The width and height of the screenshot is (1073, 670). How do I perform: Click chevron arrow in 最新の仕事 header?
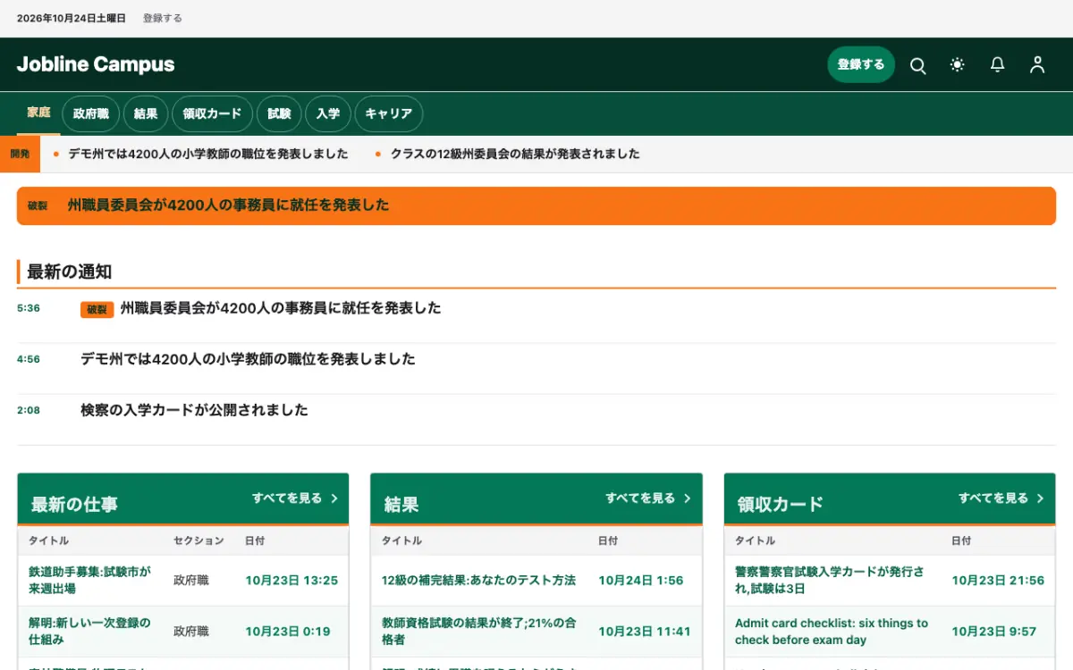click(x=334, y=498)
